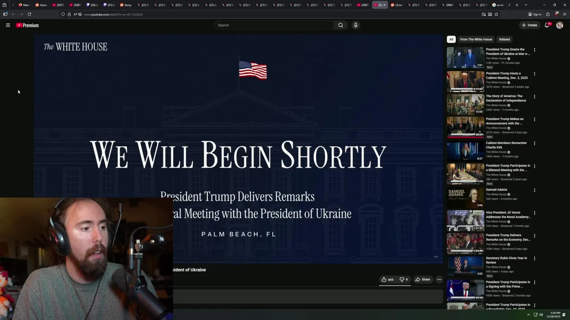Click the browser forward arrow
570x320 pixels.
(21, 14)
